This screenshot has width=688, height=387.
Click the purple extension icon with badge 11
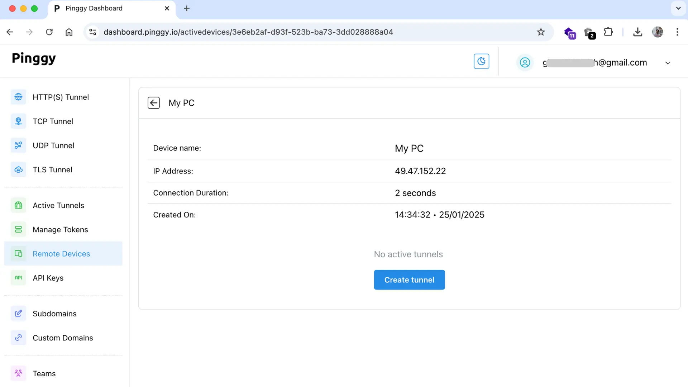click(x=570, y=33)
